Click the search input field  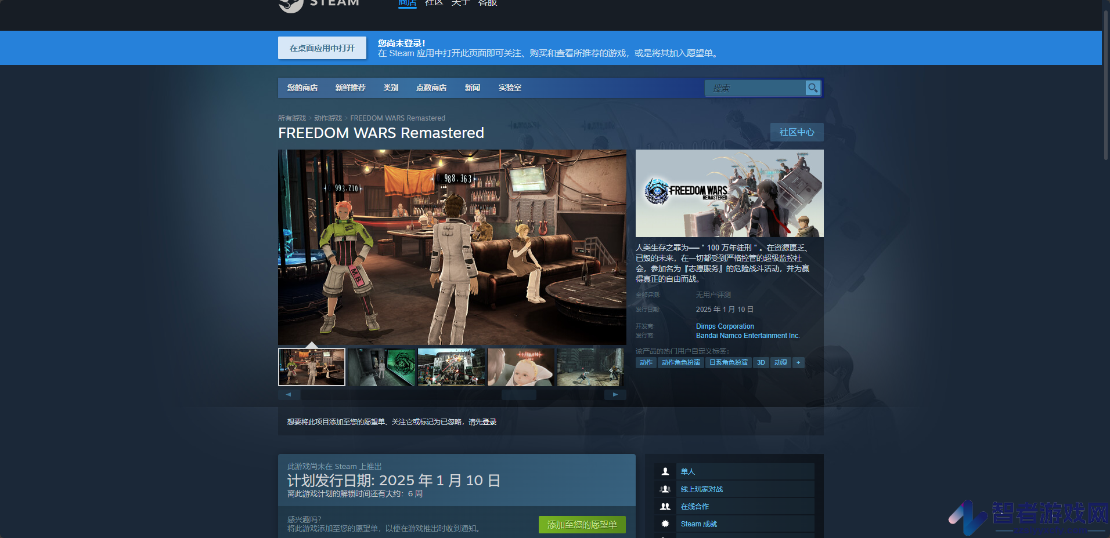(x=755, y=88)
